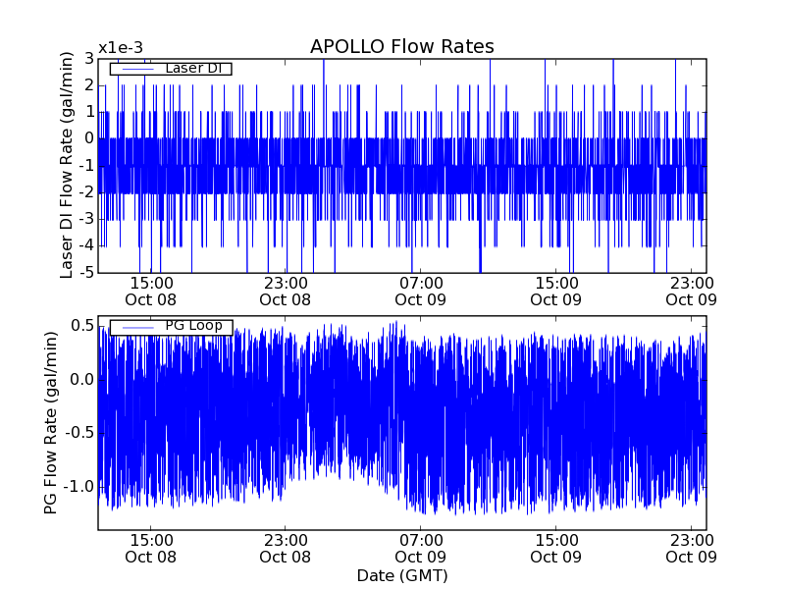Click the Laser DI Flow Rate y-axis label

click(x=67, y=165)
